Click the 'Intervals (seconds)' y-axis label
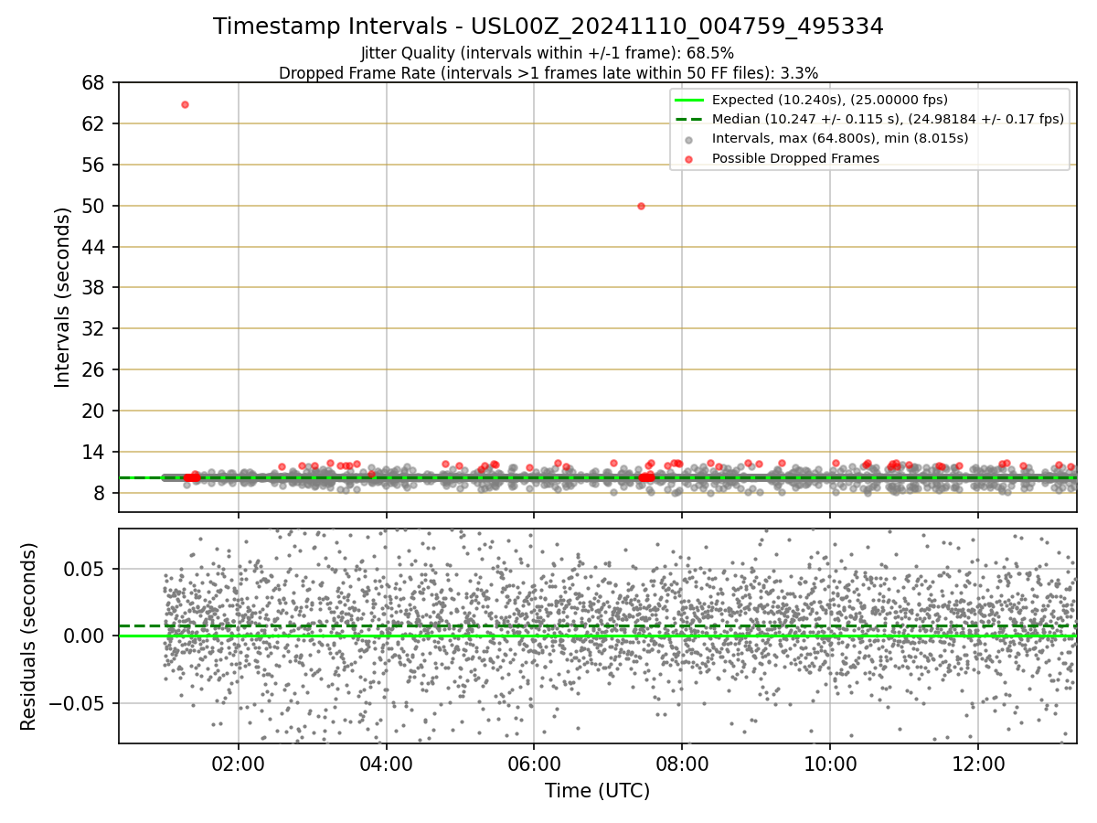Viewport: 1097px width, 823px height. click(62, 296)
